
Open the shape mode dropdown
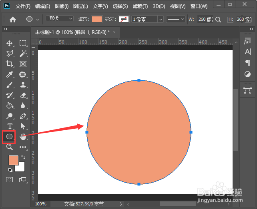(x=59, y=18)
